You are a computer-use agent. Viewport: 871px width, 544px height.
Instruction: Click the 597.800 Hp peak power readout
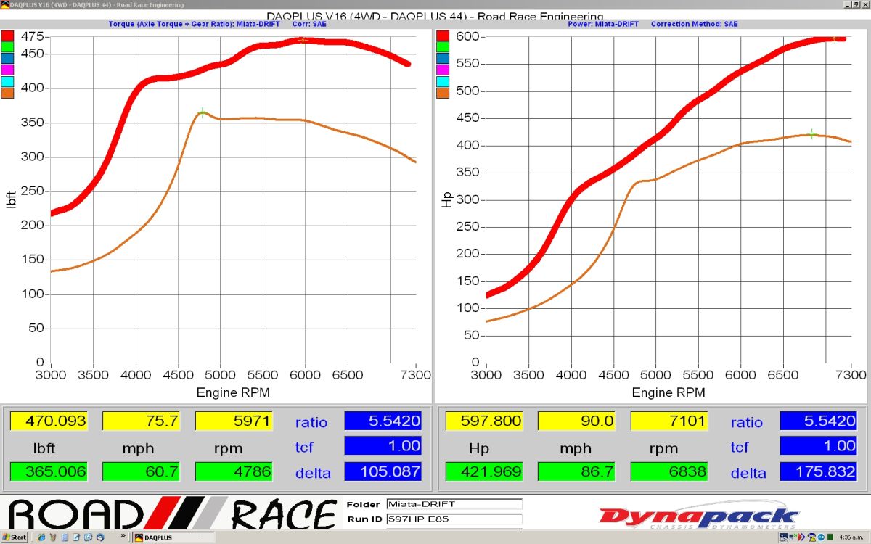click(x=484, y=421)
